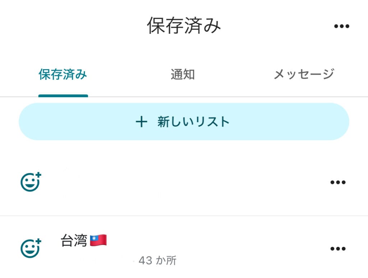Click the 43 か所 place count
368x278 pixels.
click(157, 261)
